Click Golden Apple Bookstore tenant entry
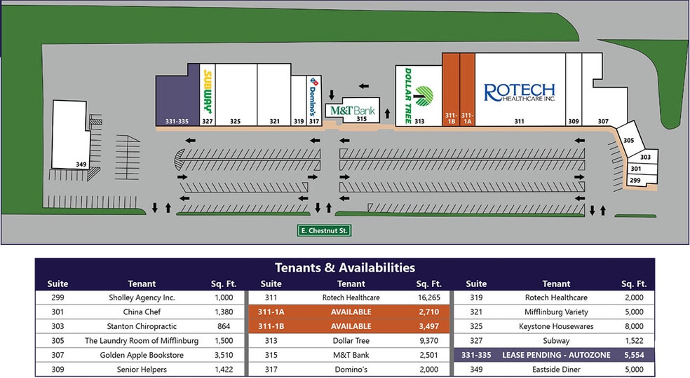Viewport: 690px width, 378px height. [x=142, y=355]
